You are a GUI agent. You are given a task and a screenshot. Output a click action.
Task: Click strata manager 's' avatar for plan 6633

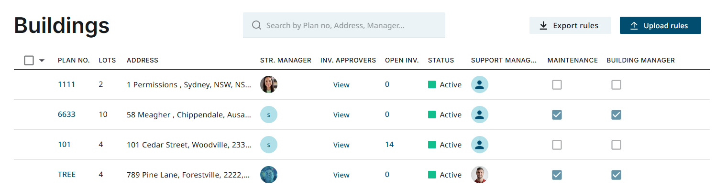pyautogui.click(x=269, y=115)
